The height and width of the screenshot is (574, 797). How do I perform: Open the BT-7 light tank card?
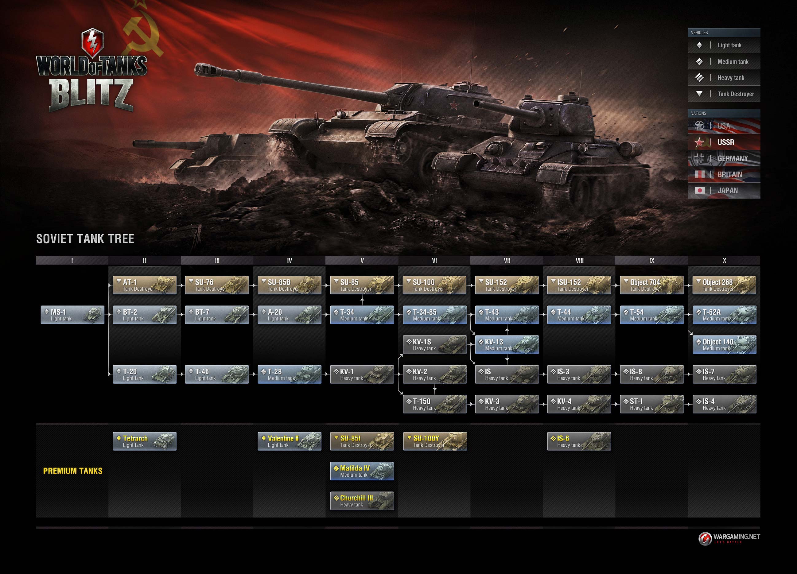pos(217,315)
